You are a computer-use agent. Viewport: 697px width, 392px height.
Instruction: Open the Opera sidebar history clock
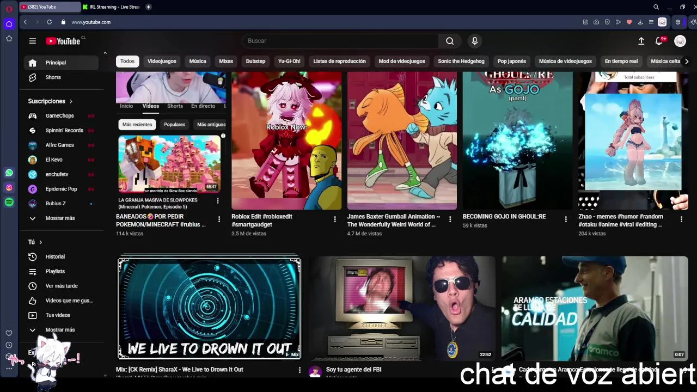coord(9,345)
